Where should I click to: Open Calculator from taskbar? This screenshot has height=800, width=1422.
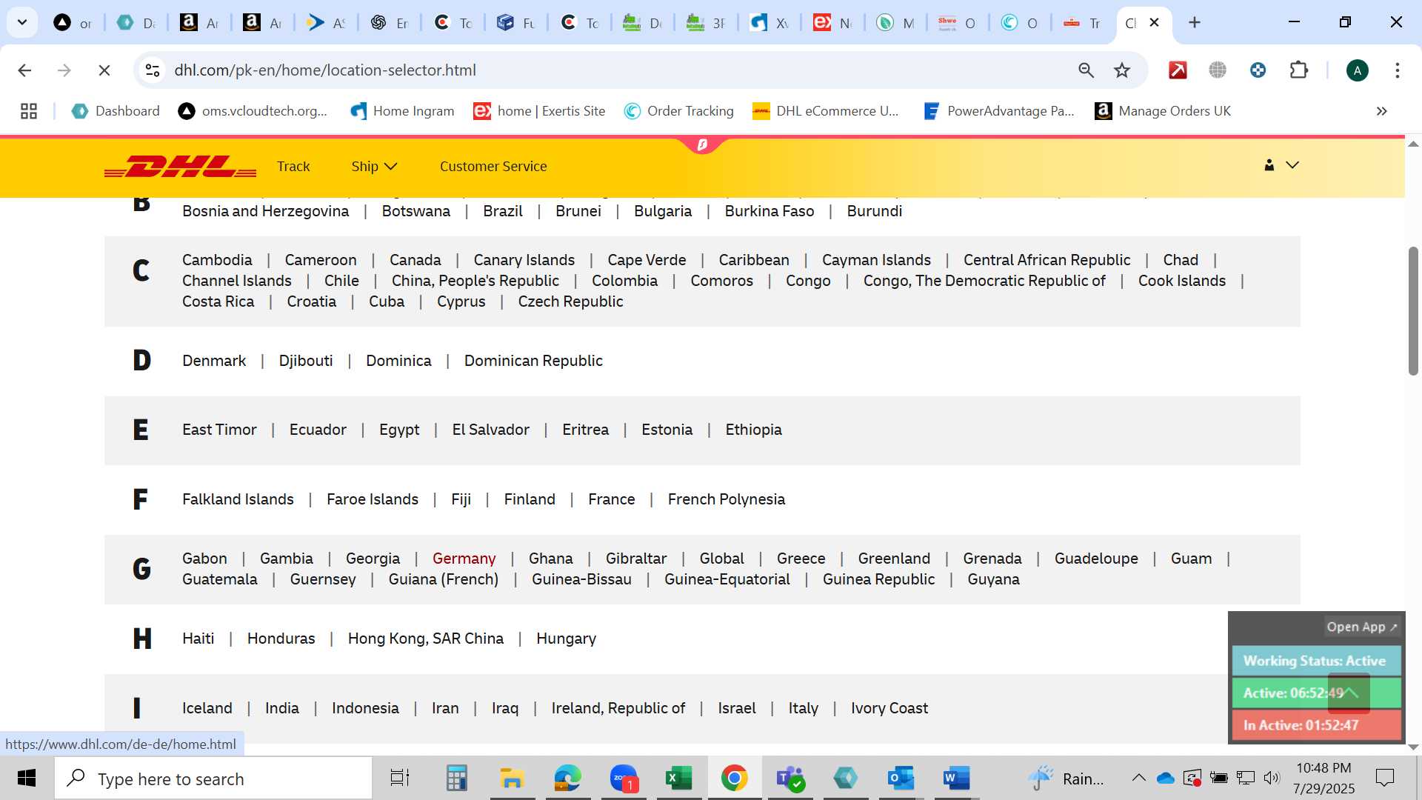456,779
